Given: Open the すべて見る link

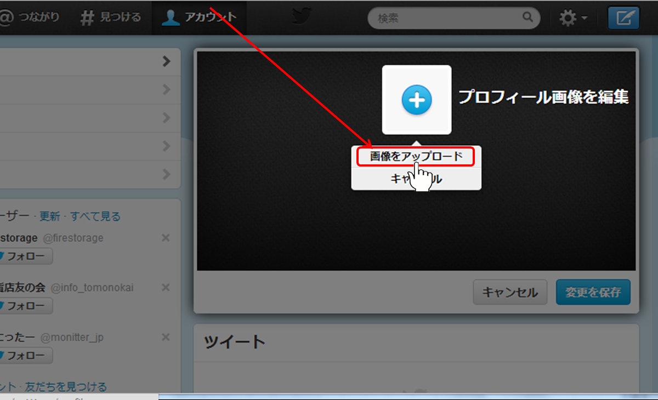Looking at the screenshot, I should pyautogui.click(x=95, y=216).
